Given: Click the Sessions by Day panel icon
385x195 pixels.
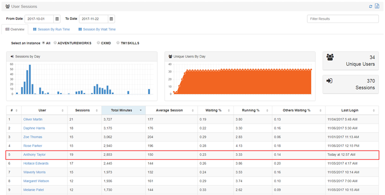Looking at the screenshot, I should point(12,57).
